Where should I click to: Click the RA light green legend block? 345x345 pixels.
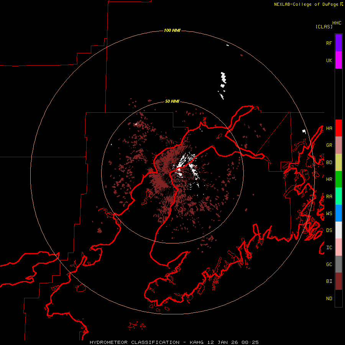pyautogui.click(x=338, y=196)
